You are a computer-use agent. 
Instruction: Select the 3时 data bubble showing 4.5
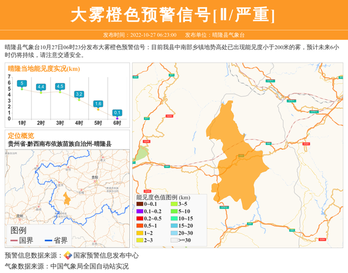[x=60, y=86]
